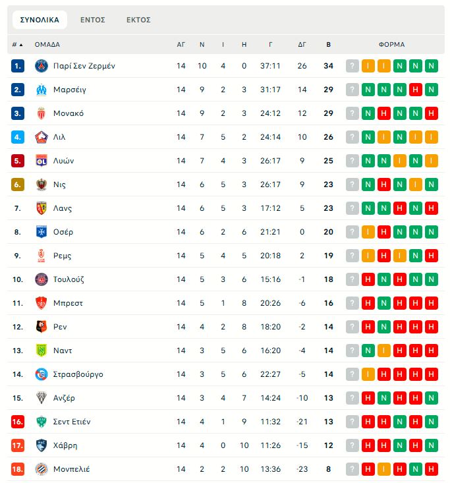The width and height of the screenshot is (450, 483).
Task: Switch to the ΕΝΤΟΣ tab
Action: (93, 20)
